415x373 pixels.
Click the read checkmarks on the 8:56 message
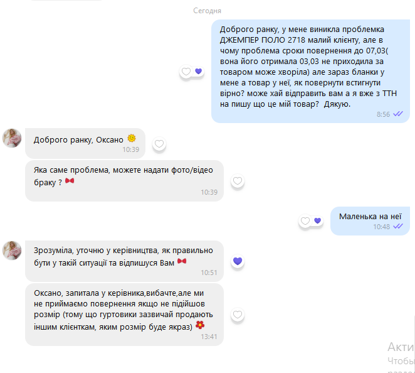pyautogui.click(x=398, y=114)
